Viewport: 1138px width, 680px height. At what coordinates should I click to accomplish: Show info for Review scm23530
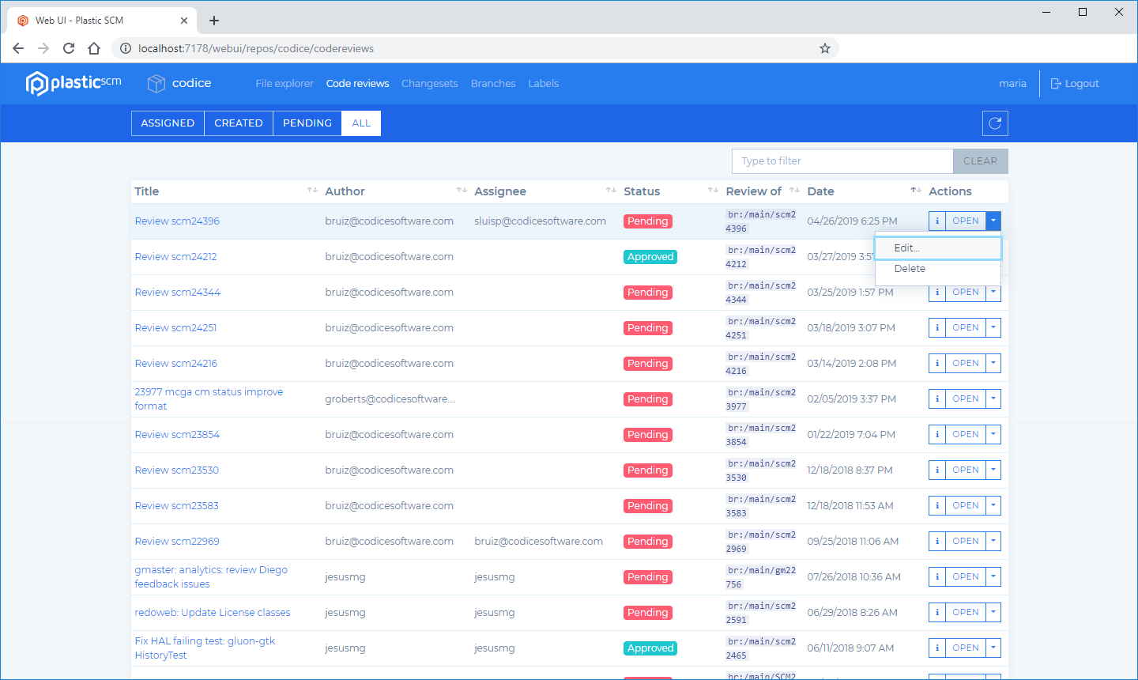click(x=937, y=470)
